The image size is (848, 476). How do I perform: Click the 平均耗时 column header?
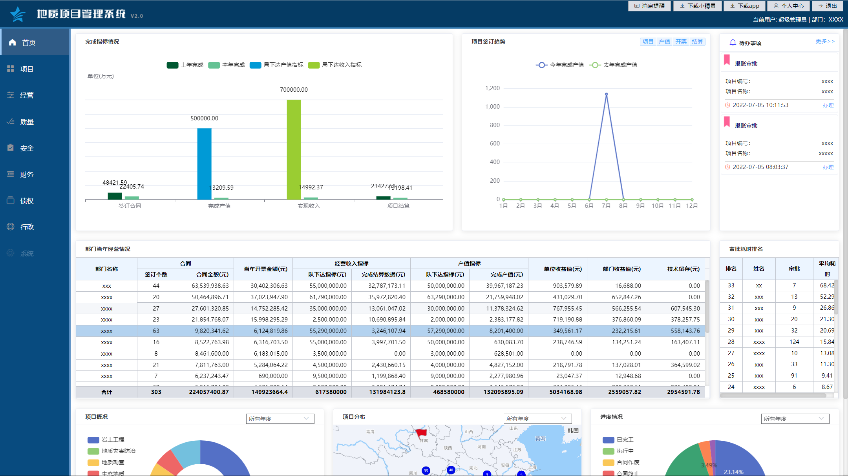(827, 269)
